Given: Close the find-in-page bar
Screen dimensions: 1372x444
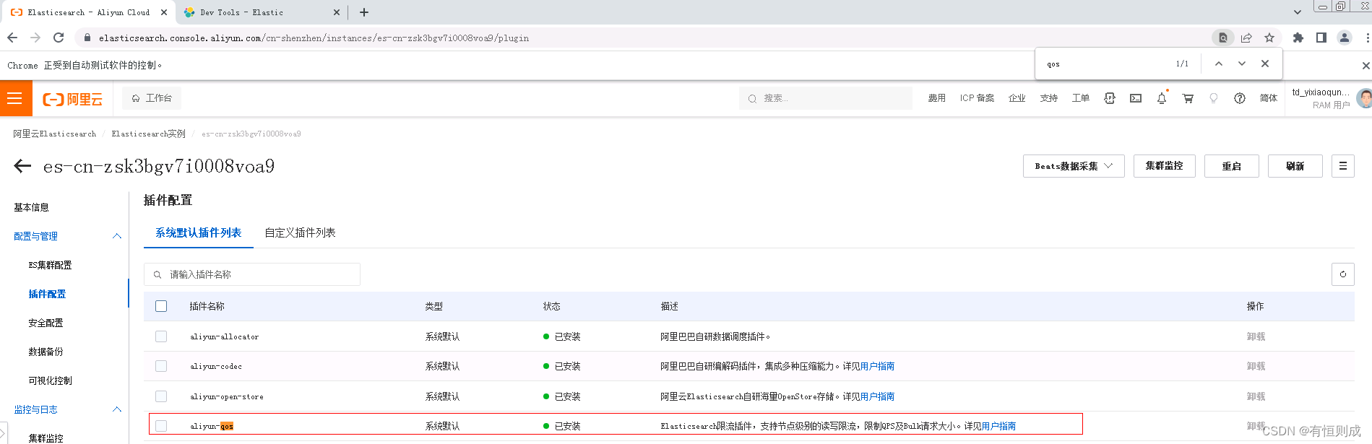Looking at the screenshot, I should click(1265, 64).
